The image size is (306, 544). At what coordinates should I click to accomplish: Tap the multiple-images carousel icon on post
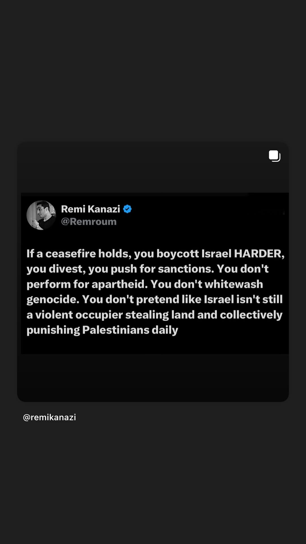tap(275, 156)
